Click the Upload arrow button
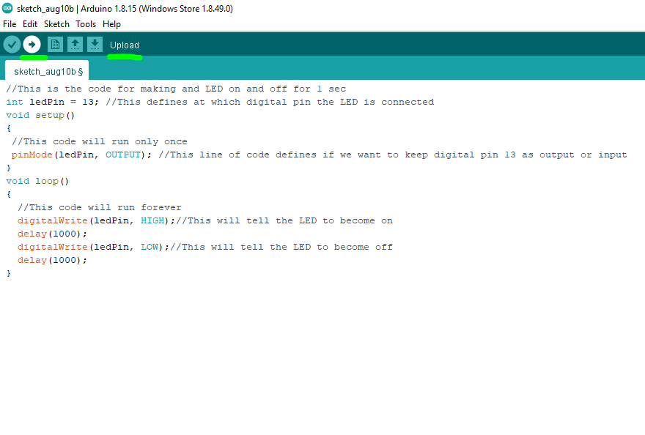This screenshot has height=435, width=645. point(32,45)
